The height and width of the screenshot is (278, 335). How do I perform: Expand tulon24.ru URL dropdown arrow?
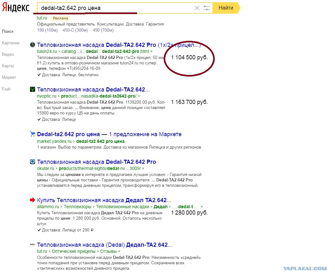[x=151, y=51]
